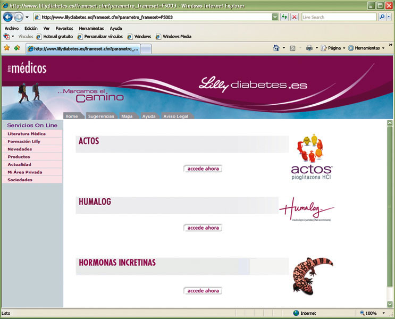
Task: Open Literatura Médica in sidebar
Action: 32,134
